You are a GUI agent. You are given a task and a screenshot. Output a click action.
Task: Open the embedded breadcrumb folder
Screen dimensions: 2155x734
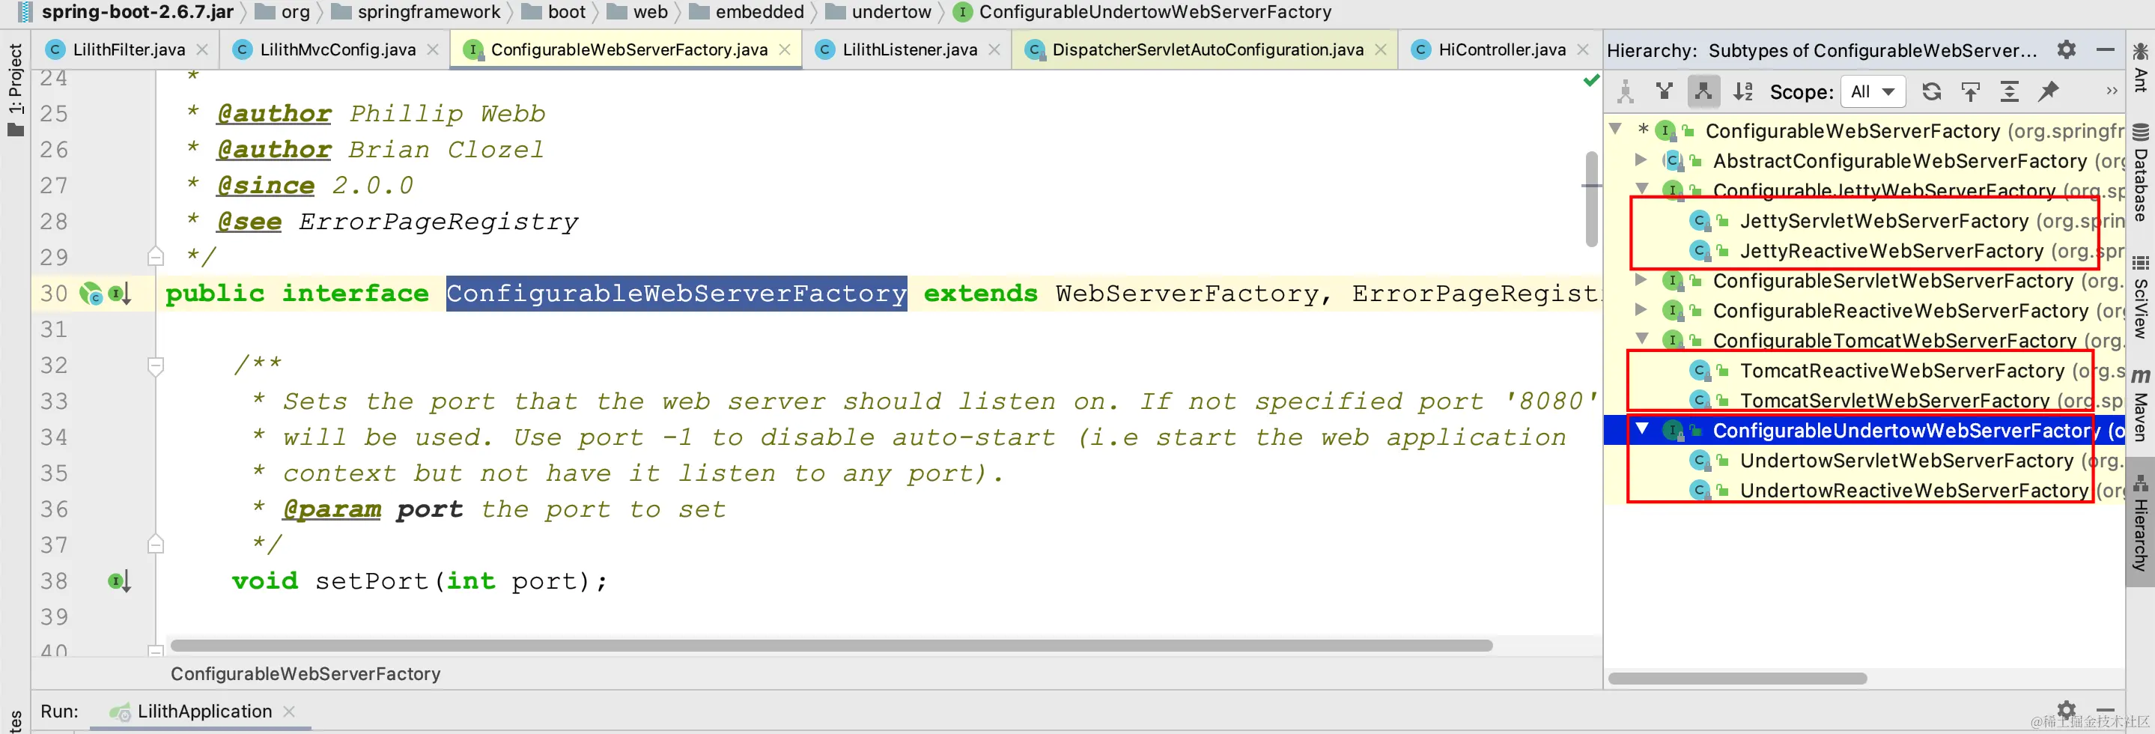(x=747, y=12)
